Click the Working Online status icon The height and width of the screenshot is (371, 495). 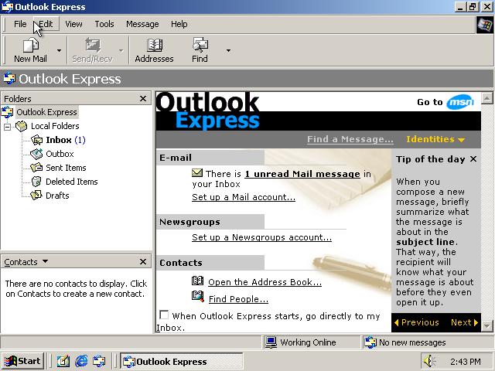coord(271,342)
